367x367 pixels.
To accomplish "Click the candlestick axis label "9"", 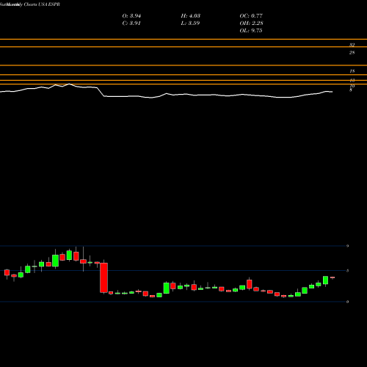I will point(347,246).
